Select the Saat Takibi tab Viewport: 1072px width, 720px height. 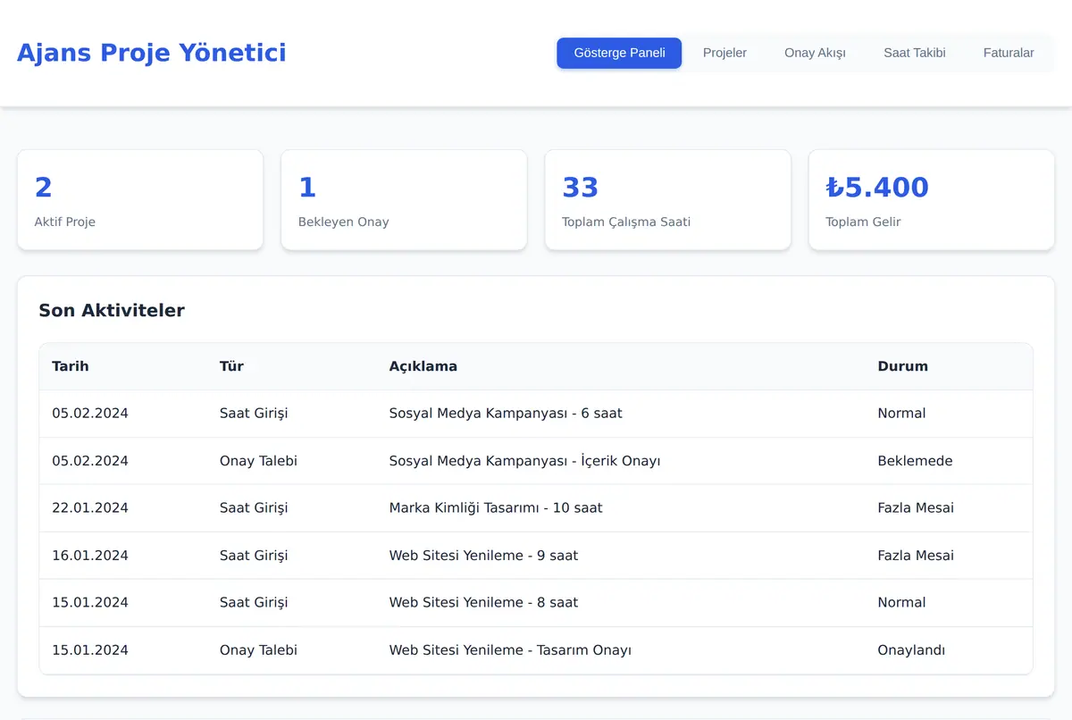click(x=915, y=53)
